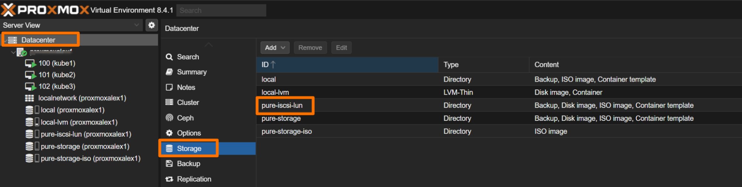
Task: Click the Cluster icon in the menu
Action: tap(170, 102)
